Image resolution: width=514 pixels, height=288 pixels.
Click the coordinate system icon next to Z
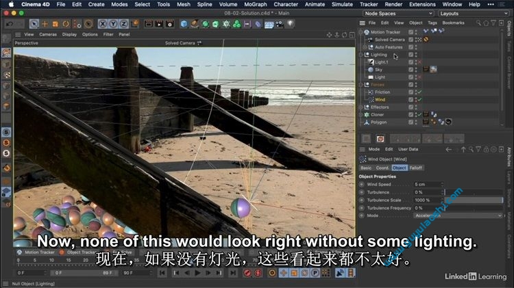pos(134,24)
